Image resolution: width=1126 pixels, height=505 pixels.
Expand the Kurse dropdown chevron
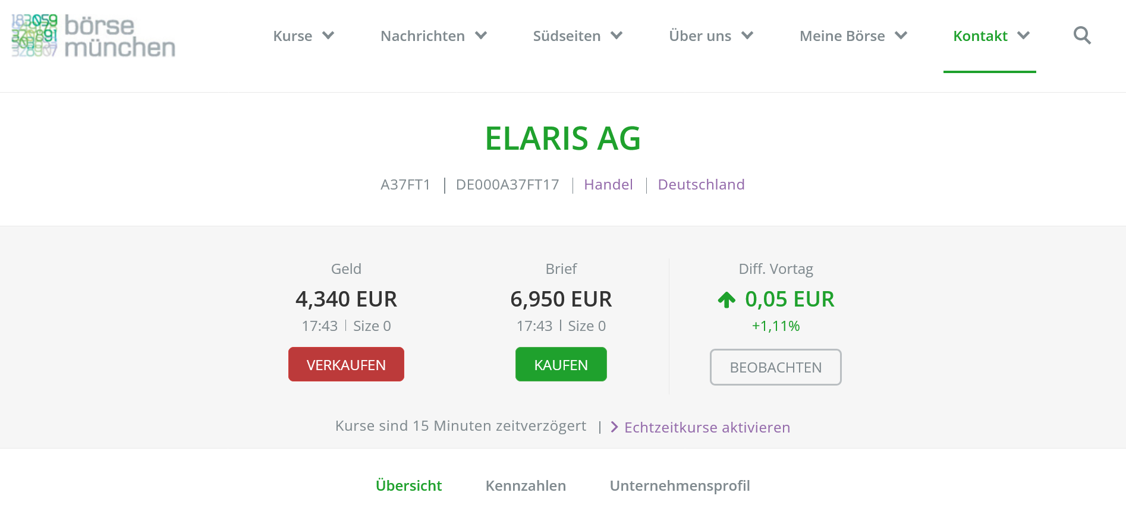(328, 36)
